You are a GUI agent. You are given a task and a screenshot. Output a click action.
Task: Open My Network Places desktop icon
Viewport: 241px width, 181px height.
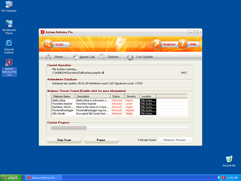(9, 24)
